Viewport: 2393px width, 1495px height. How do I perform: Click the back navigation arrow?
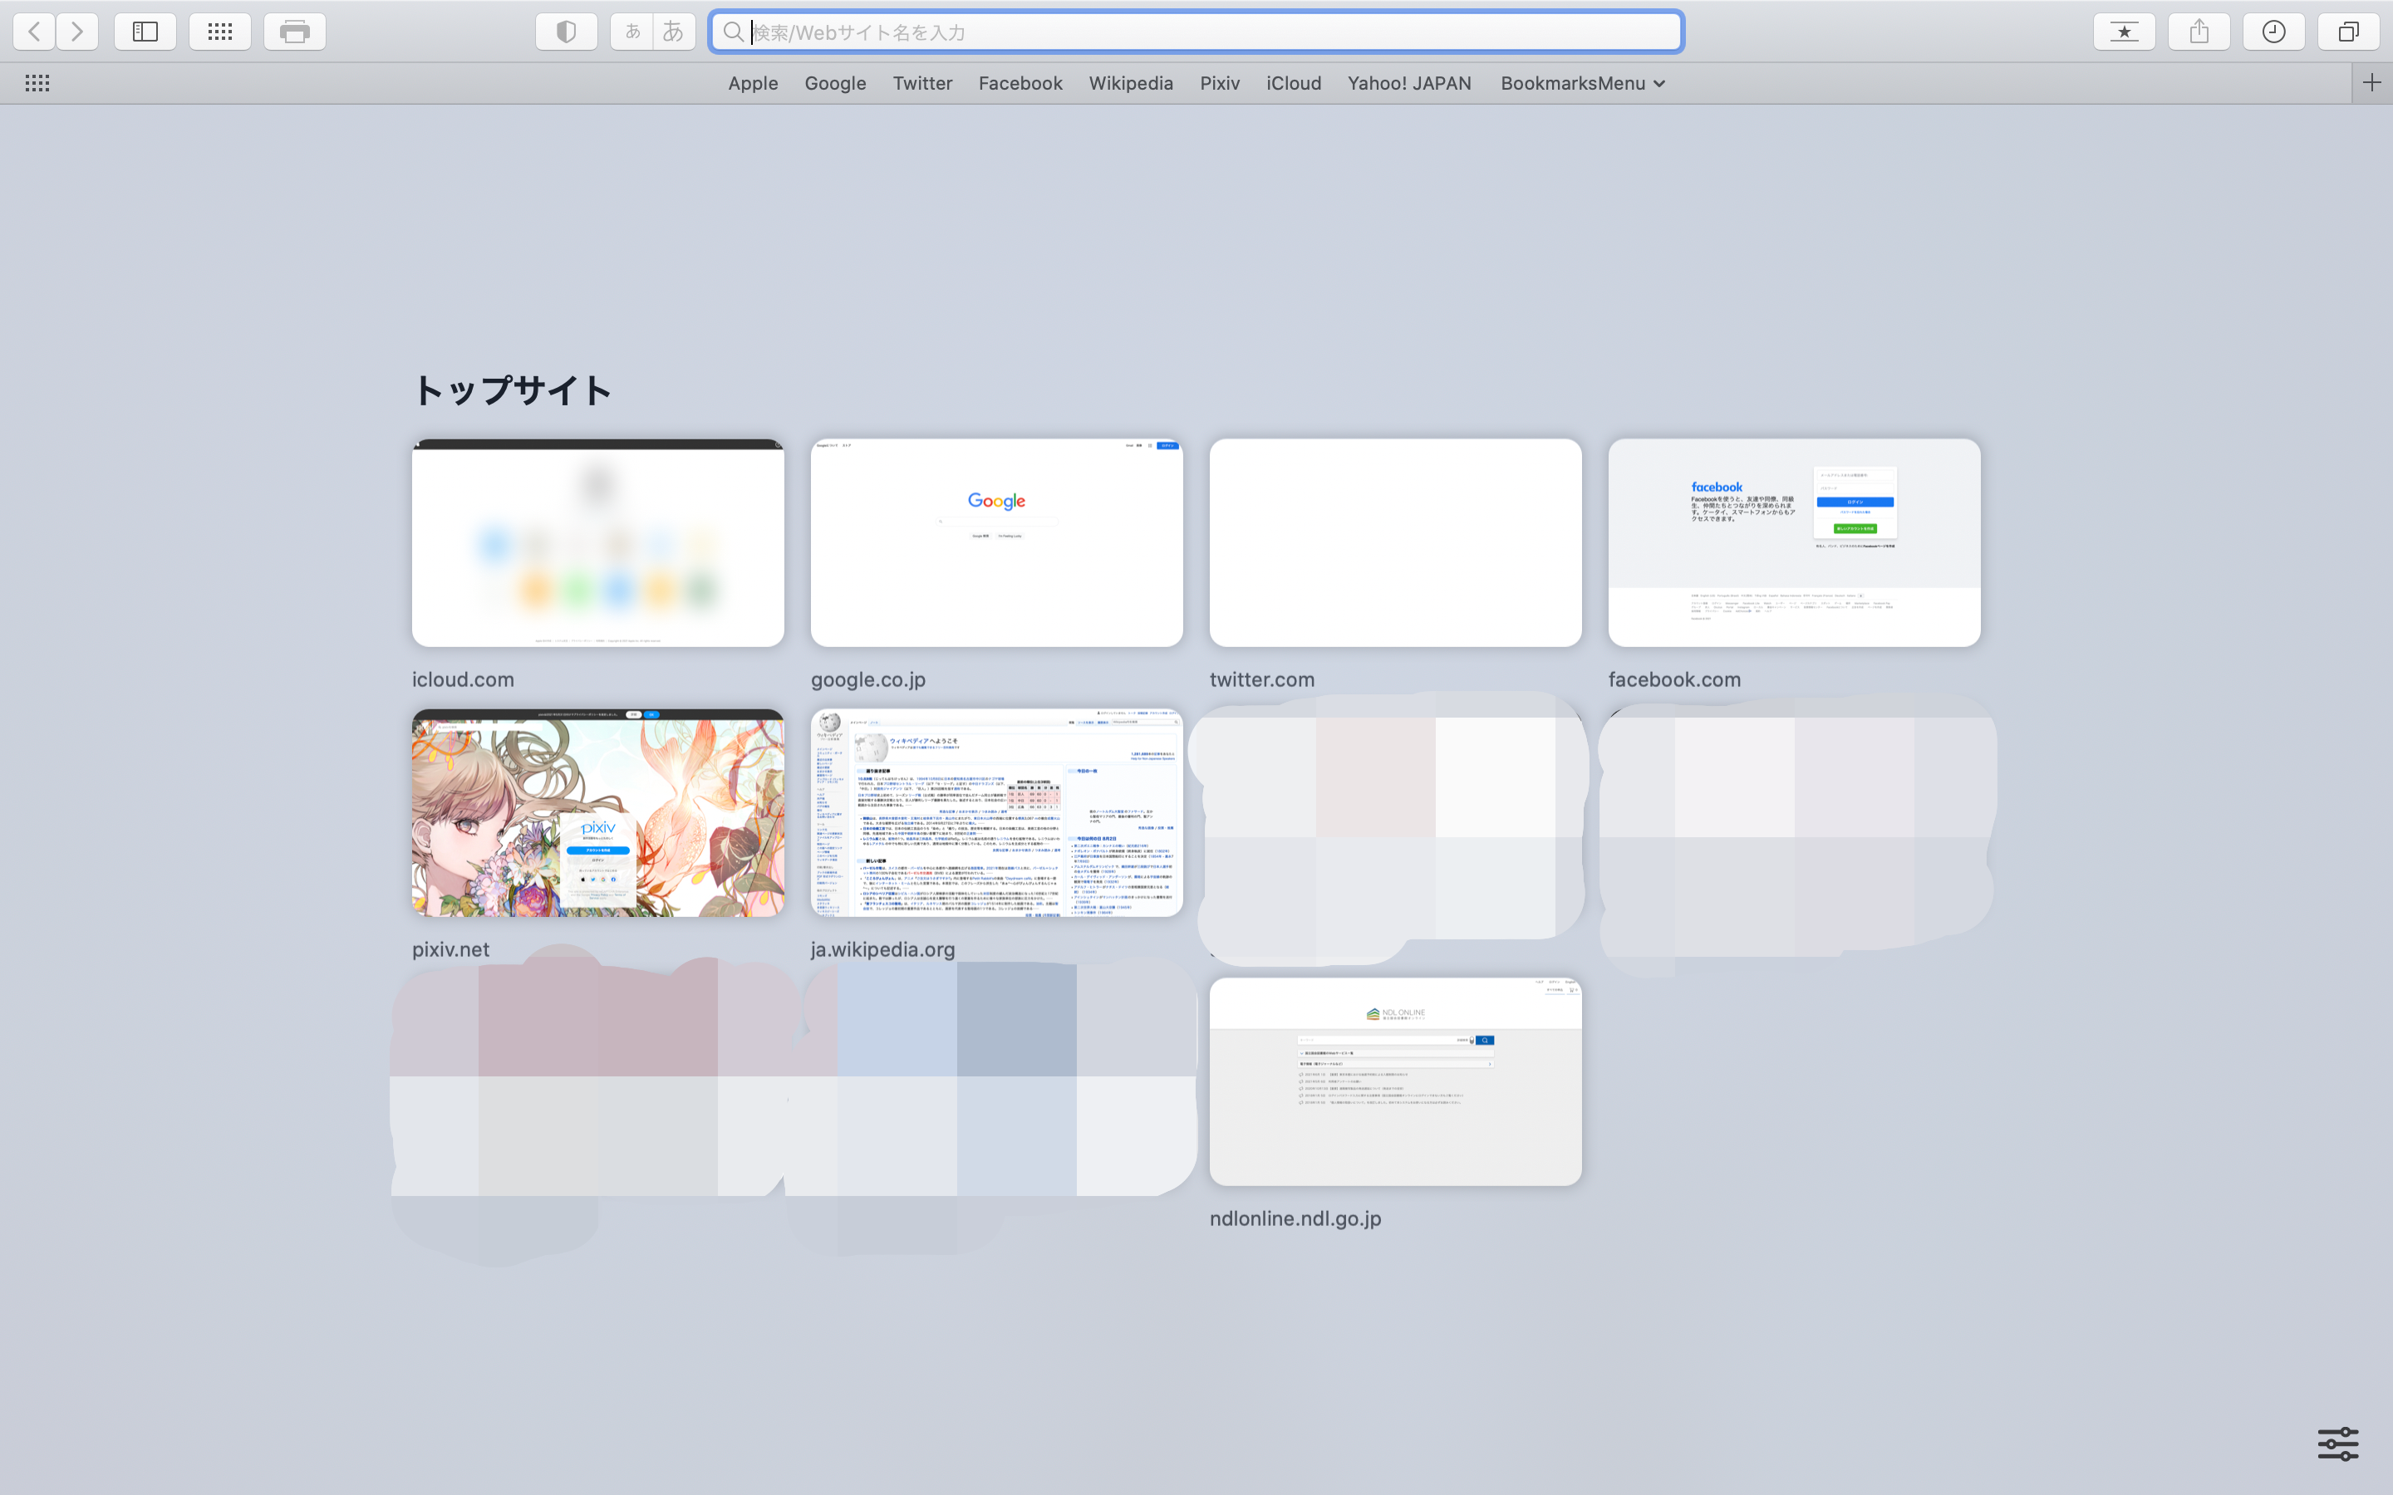(35, 32)
